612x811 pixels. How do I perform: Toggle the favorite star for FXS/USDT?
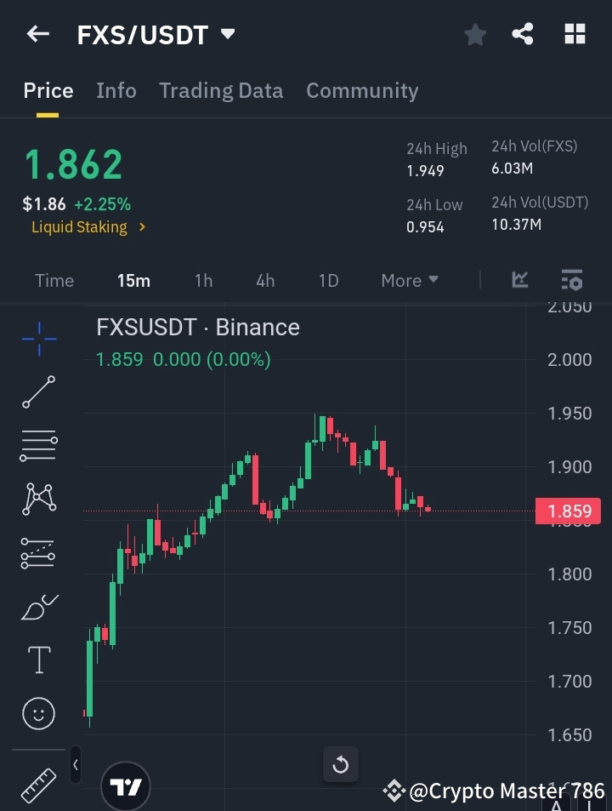[x=474, y=34]
